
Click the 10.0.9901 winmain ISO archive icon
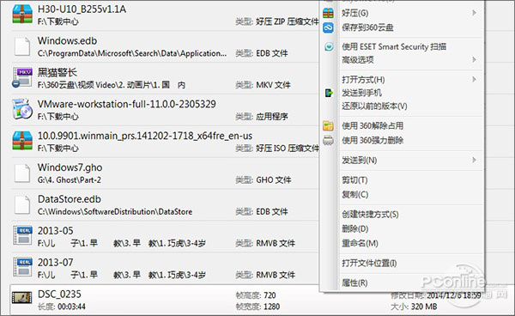(22, 140)
